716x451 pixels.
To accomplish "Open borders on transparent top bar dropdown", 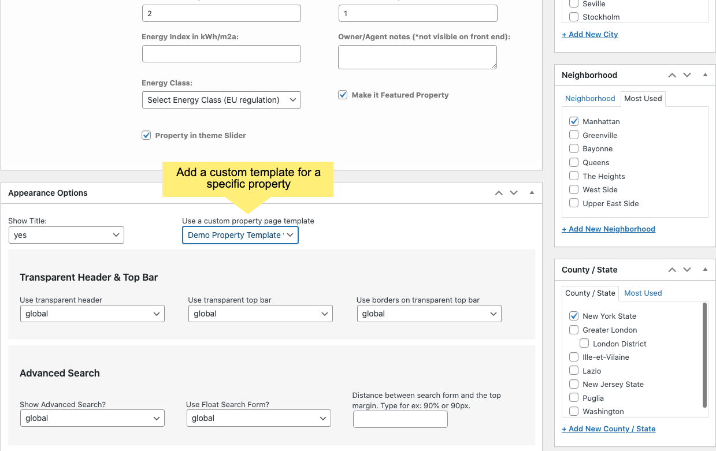I will (429, 314).
